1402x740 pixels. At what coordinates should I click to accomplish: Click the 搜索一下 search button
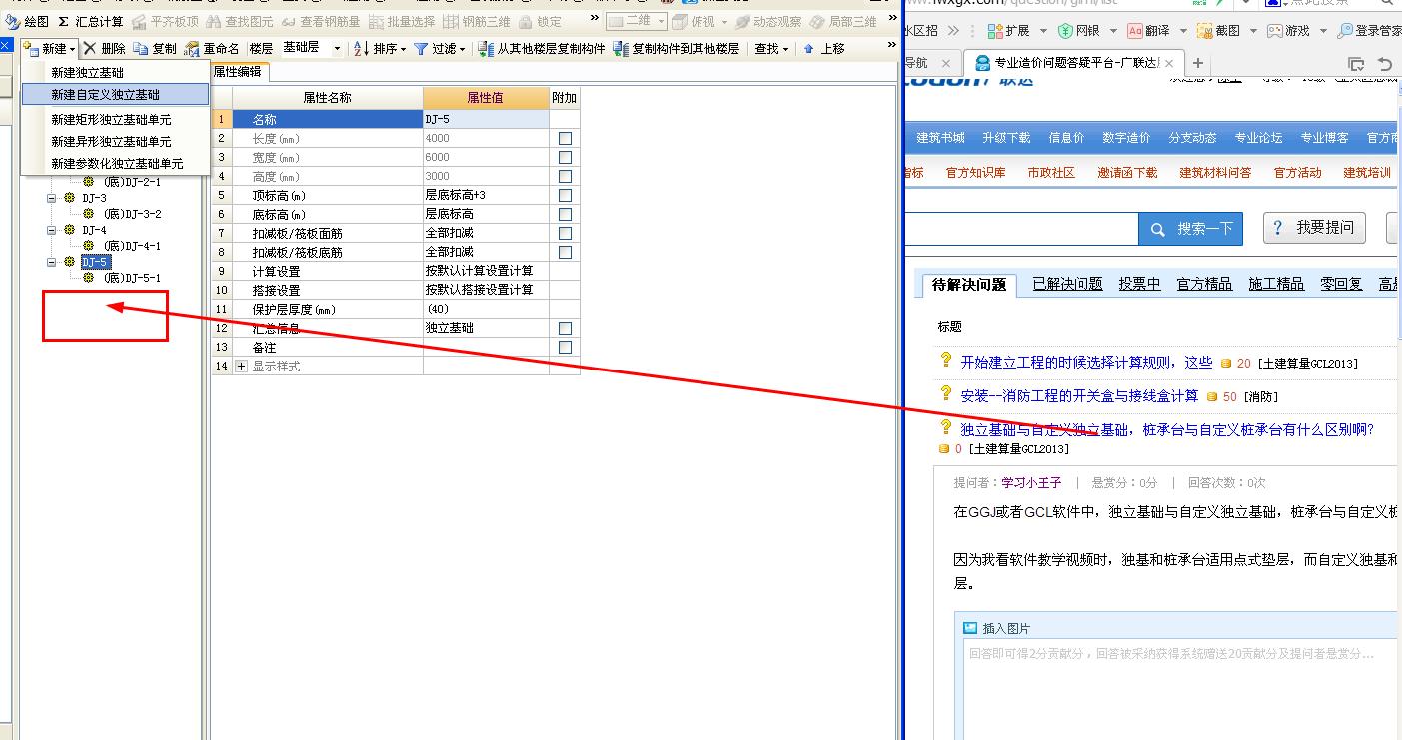click(1191, 229)
